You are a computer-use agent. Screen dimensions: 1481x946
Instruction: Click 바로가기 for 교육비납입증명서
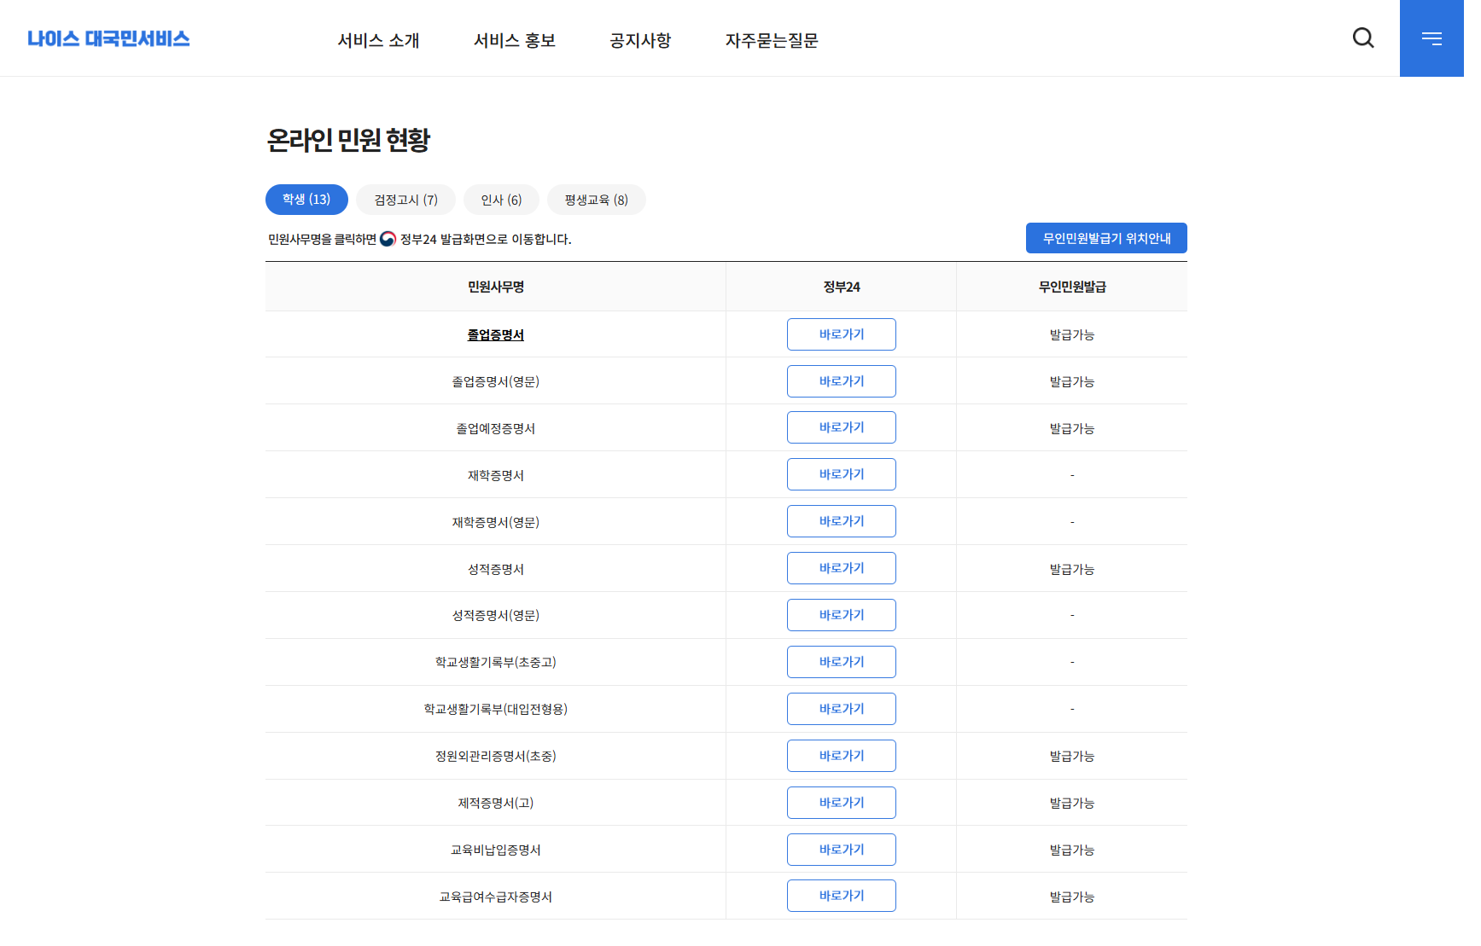tap(842, 850)
